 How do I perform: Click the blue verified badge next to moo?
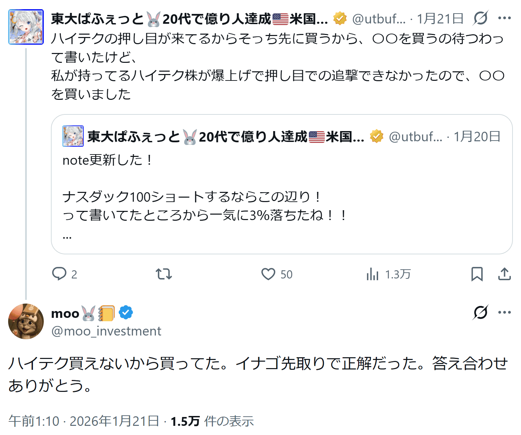[126, 313]
